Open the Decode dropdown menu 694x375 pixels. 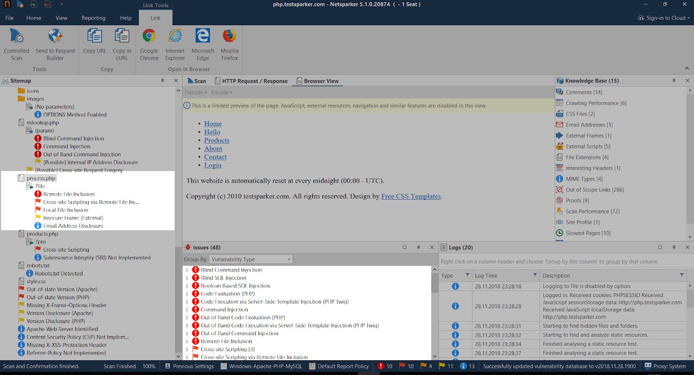(196, 92)
